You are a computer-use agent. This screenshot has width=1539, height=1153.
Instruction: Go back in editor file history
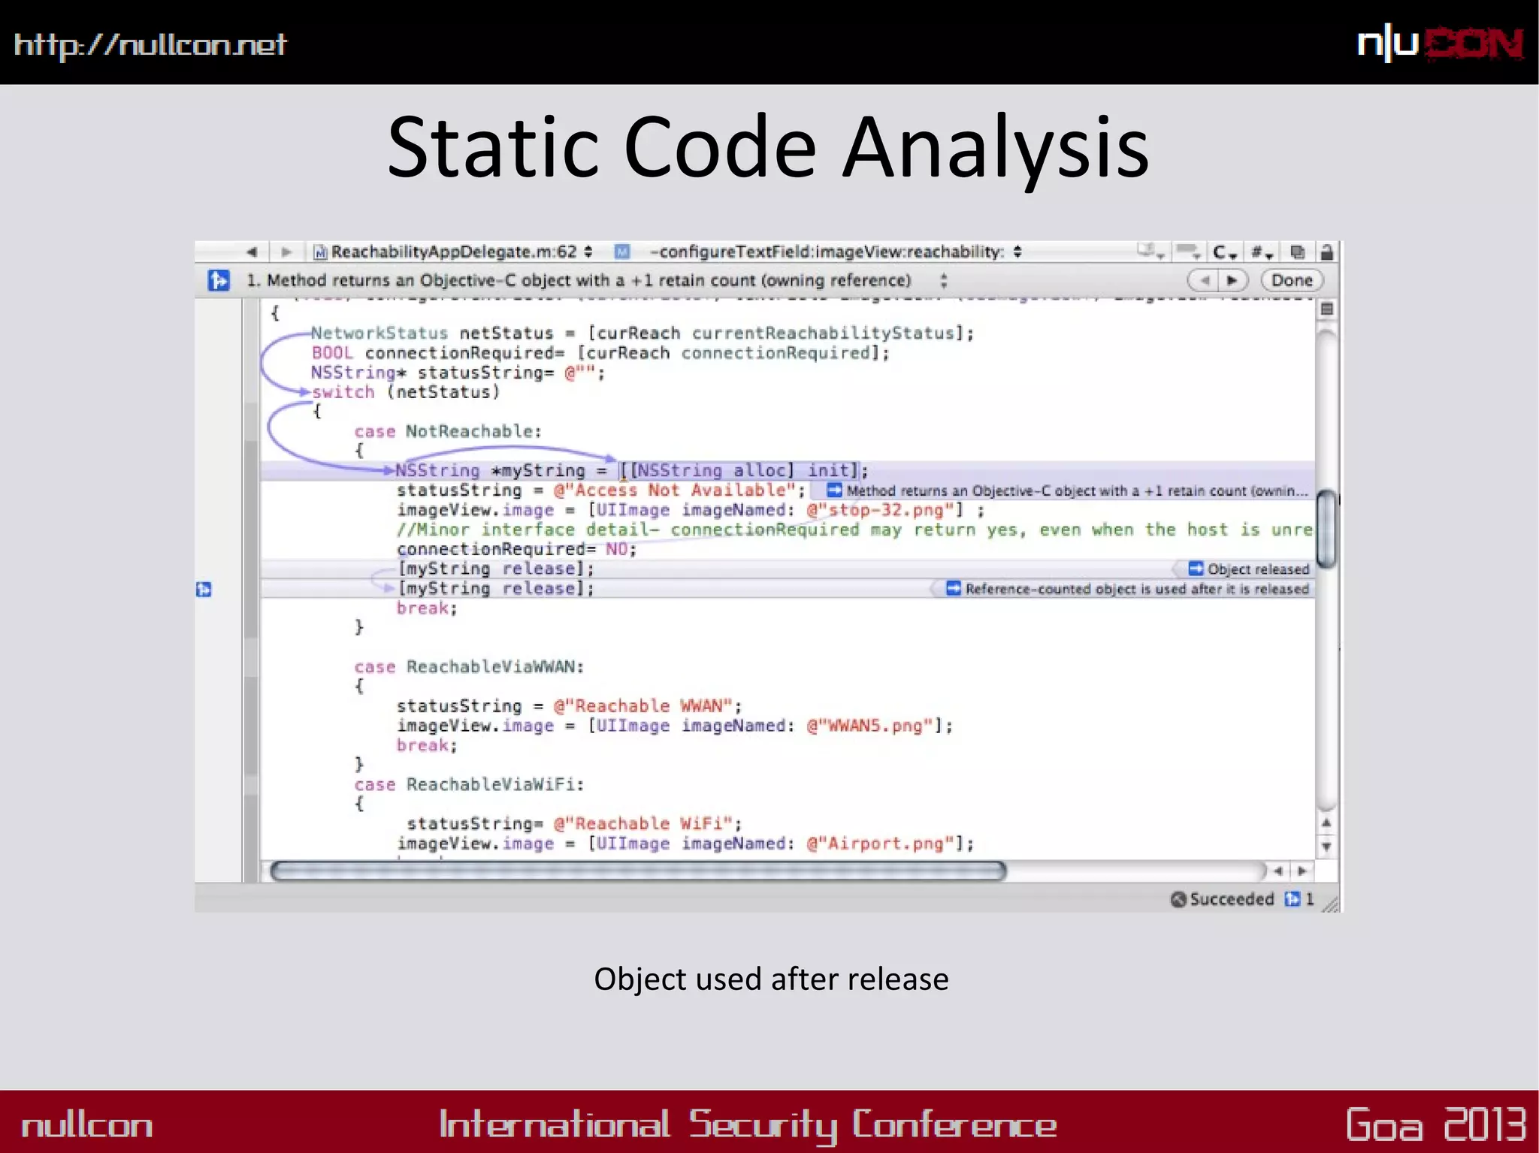pos(252,252)
